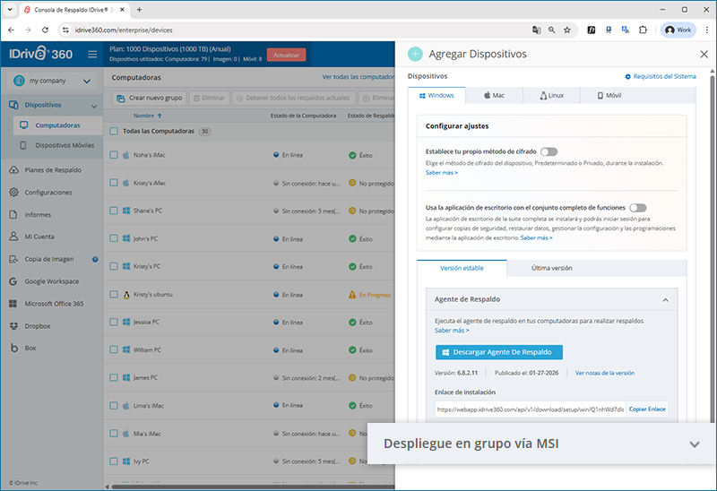
Task: Open the Work profile button
Action: tap(678, 30)
